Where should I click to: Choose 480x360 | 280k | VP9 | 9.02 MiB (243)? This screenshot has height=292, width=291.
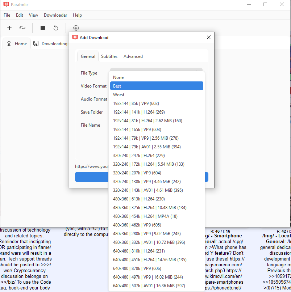coord(157,234)
